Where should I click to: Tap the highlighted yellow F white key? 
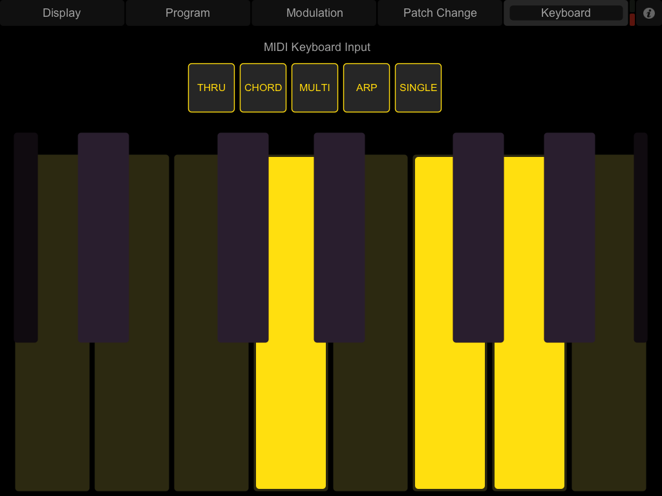pyautogui.click(x=449, y=420)
